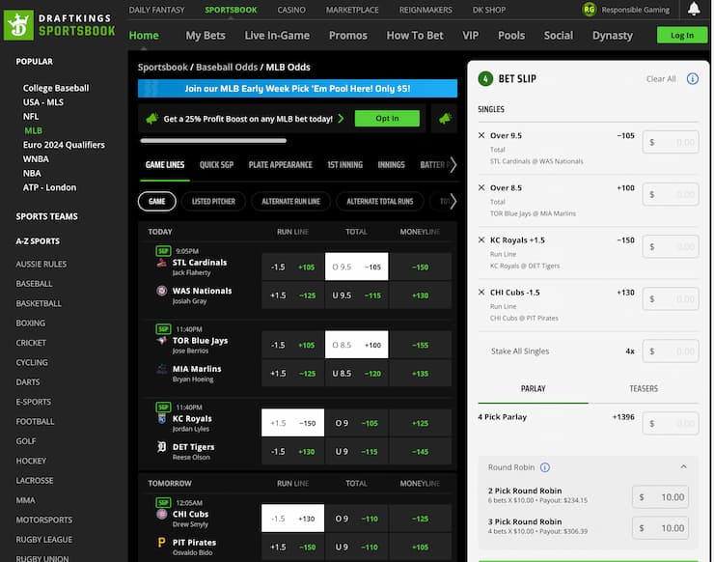714x562 pixels.
Task: Deselect the Over 8.5 +100 total
Action: pyautogui.click(x=357, y=345)
